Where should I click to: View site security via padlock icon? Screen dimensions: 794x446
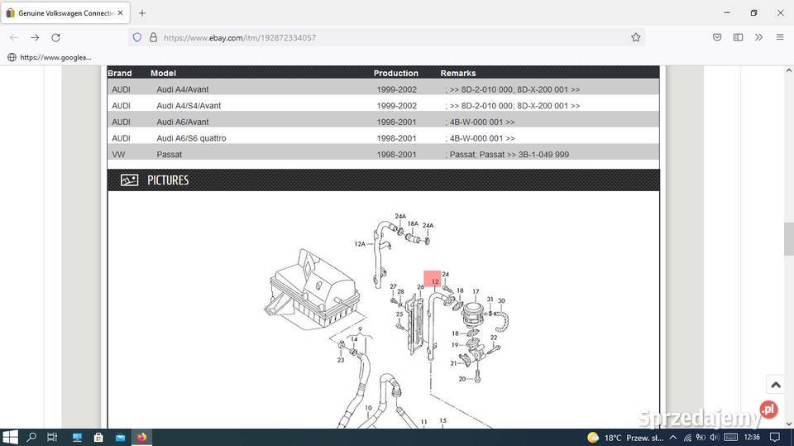(153, 37)
